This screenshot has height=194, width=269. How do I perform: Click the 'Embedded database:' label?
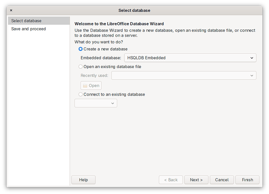101,58
